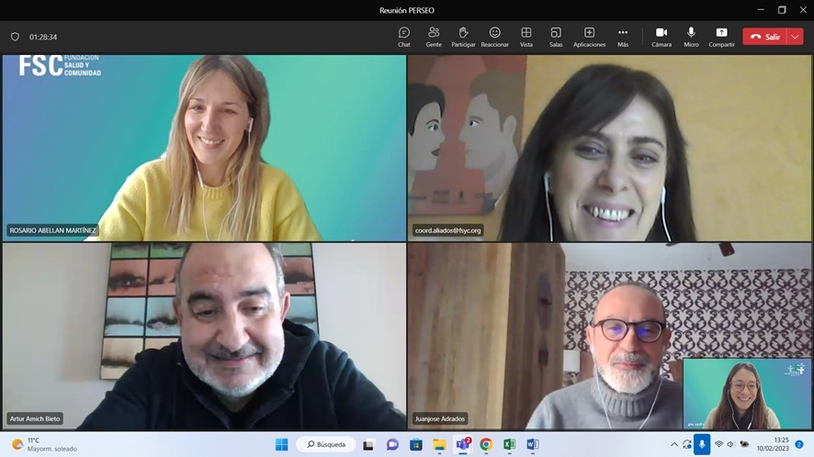Show the Gente participants list
The height and width of the screenshot is (457, 814).
[x=434, y=37]
